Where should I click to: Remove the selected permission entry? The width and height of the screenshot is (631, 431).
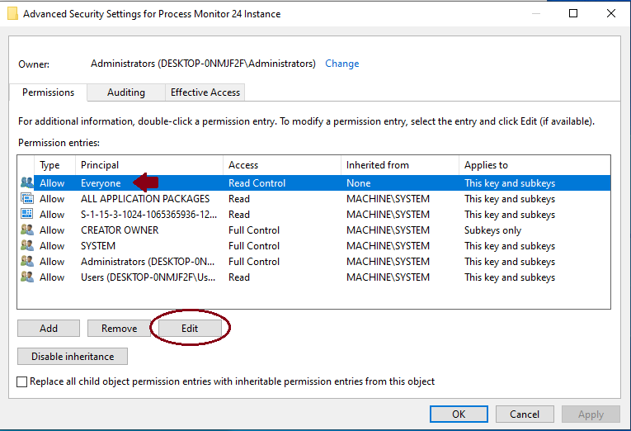(x=119, y=329)
